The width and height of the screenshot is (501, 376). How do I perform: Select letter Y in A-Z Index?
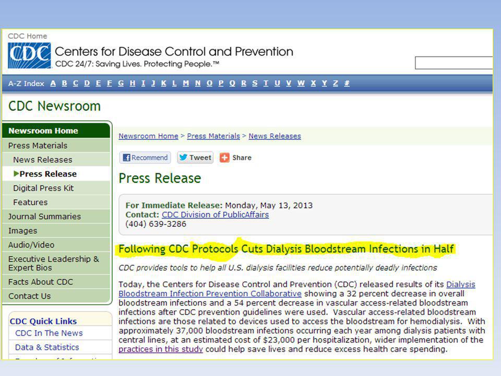[324, 84]
